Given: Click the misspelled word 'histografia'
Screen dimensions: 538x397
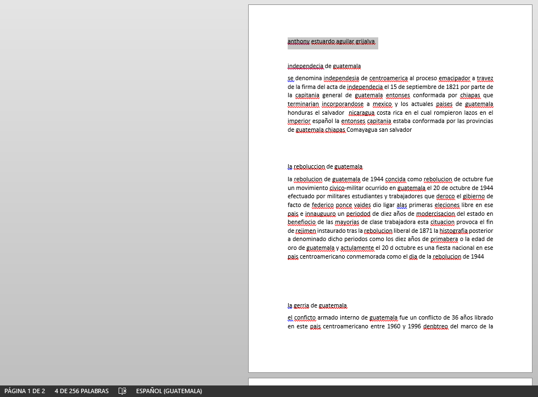Looking at the screenshot, I should (453, 231).
